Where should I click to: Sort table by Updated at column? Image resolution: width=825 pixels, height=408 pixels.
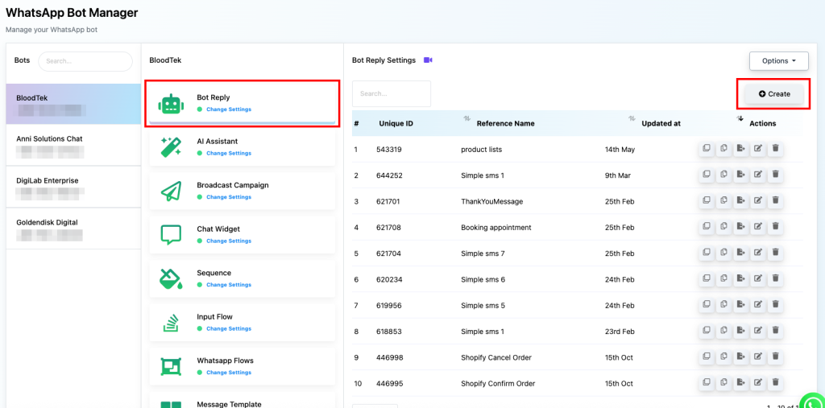click(661, 124)
